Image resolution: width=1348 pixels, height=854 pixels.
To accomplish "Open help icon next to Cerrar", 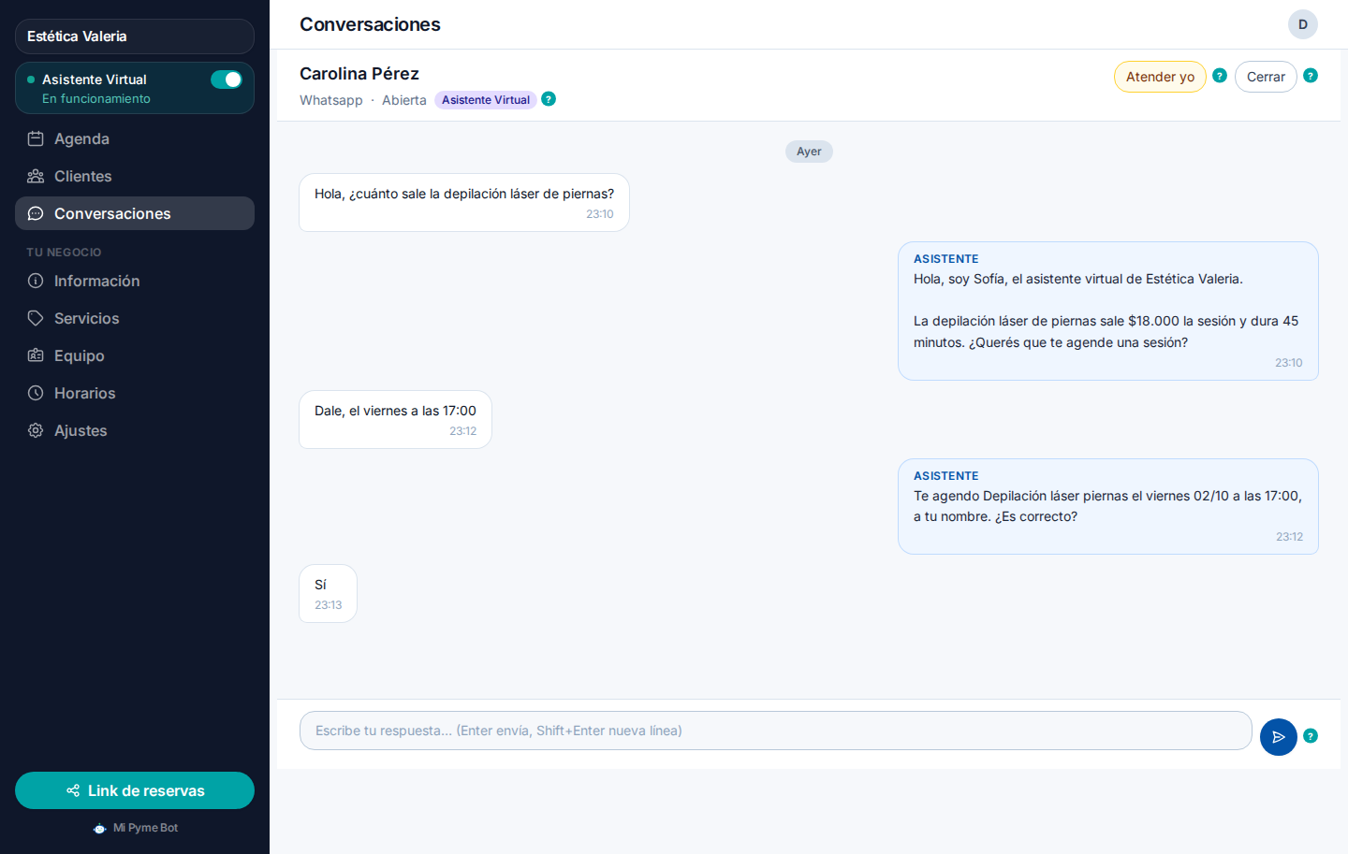I will click(1311, 76).
